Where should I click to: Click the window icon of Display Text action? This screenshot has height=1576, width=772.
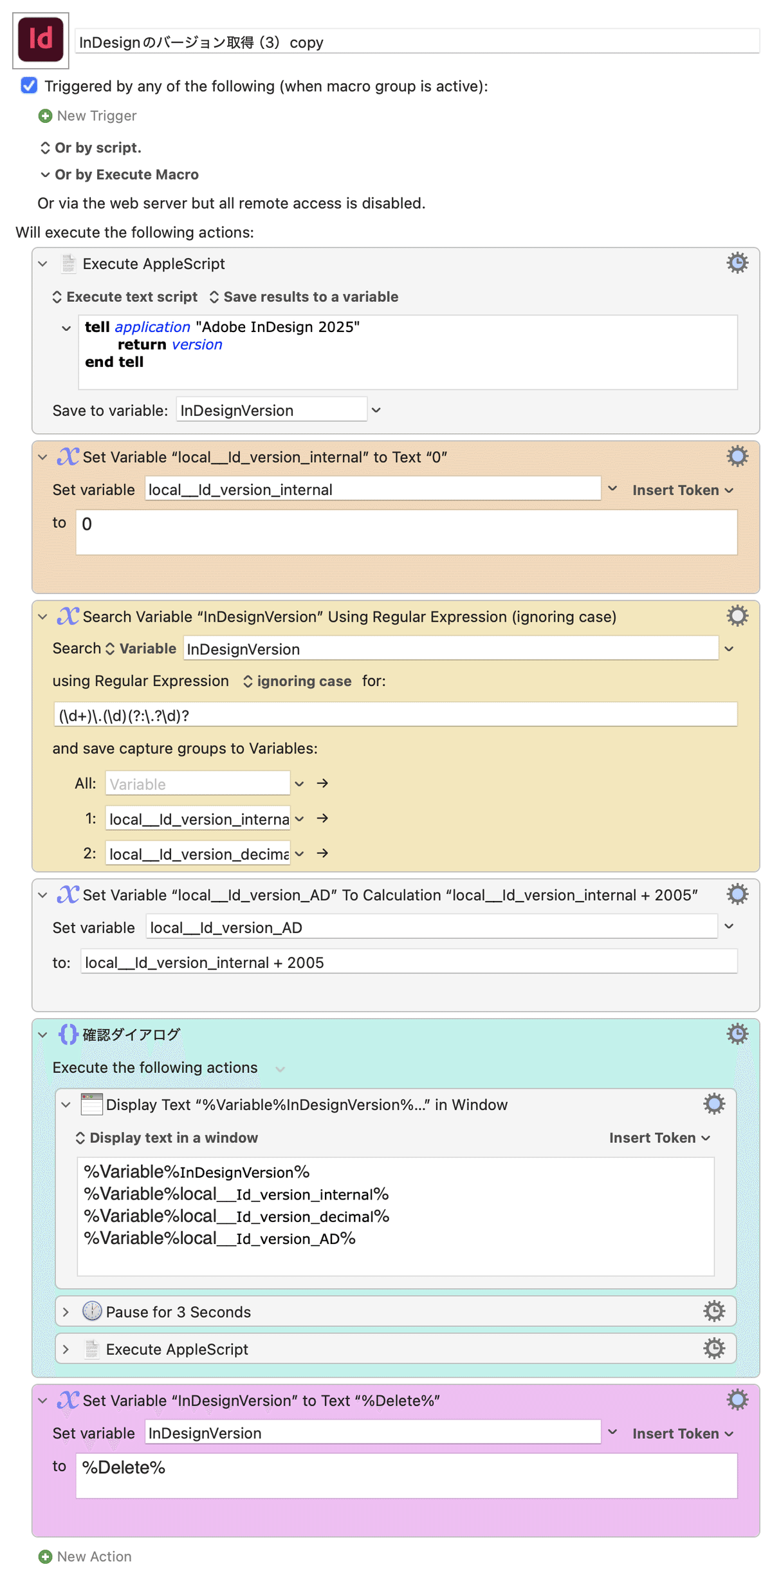91,1104
